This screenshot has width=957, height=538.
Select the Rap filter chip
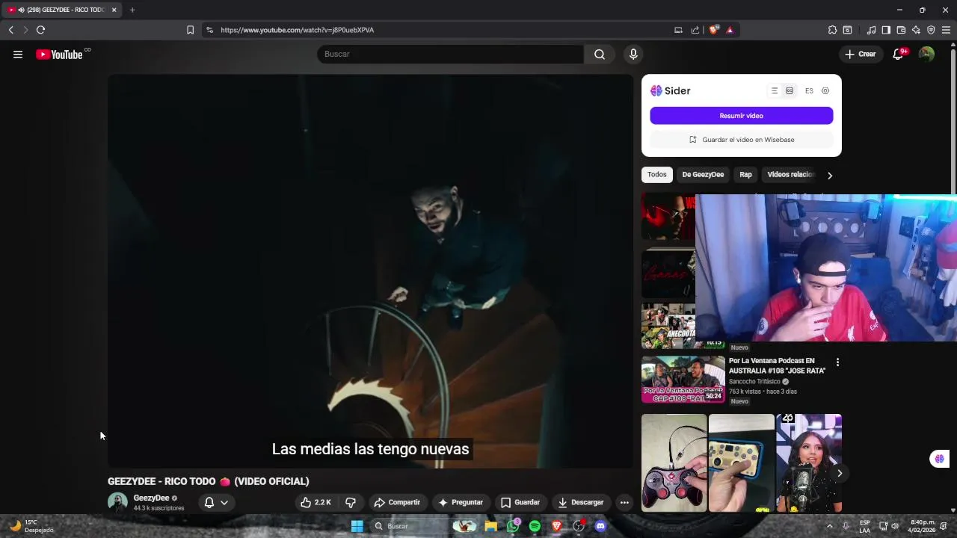[745, 175]
